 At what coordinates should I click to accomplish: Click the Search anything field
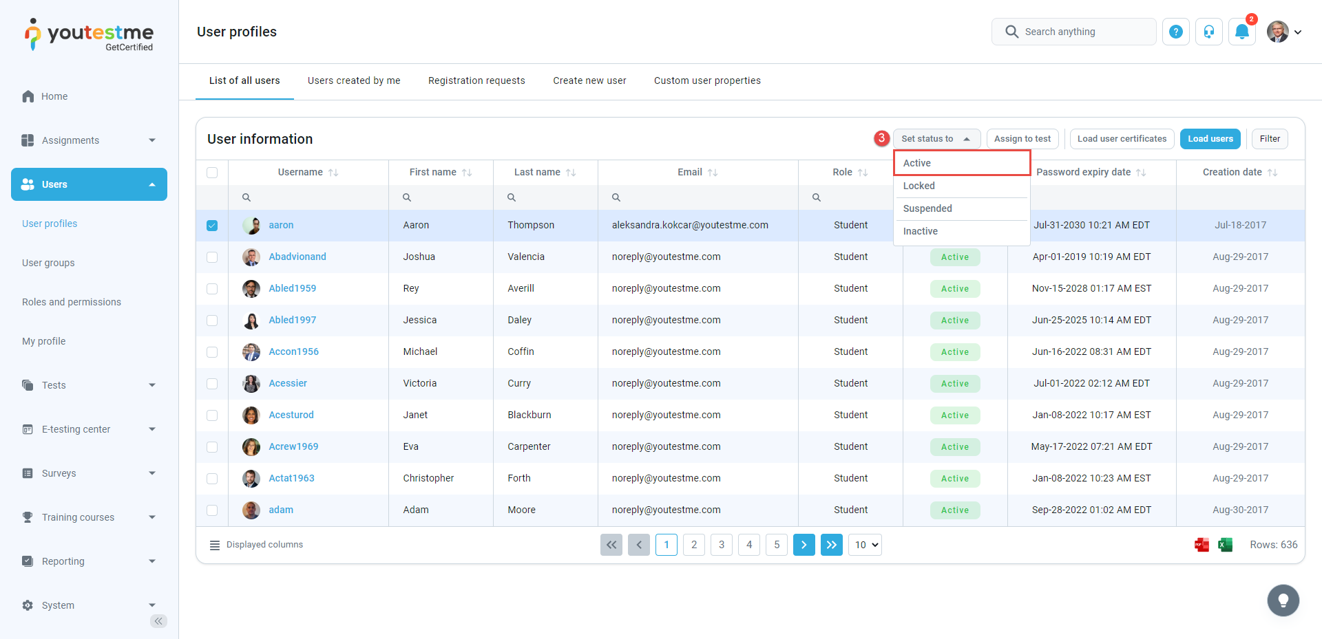click(1073, 32)
